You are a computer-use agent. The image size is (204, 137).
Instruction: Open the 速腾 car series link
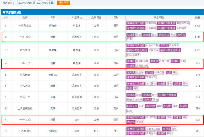(53, 37)
